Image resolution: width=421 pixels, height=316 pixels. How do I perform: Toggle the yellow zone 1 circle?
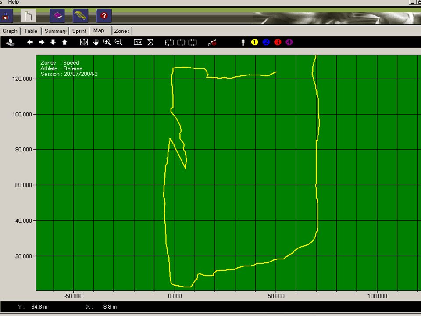tap(254, 42)
